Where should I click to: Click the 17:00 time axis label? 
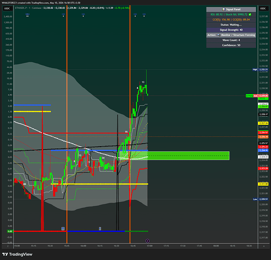click(x=150, y=246)
